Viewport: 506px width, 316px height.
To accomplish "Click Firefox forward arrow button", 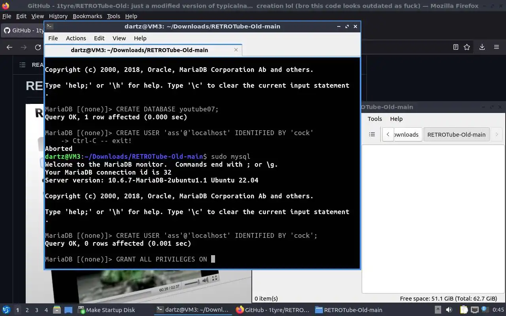I will click(x=24, y=47).
